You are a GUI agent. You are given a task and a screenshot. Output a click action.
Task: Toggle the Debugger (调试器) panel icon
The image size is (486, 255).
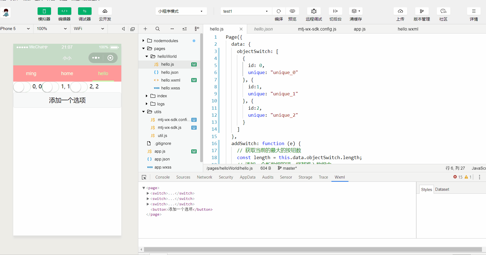tap(85, 11)
